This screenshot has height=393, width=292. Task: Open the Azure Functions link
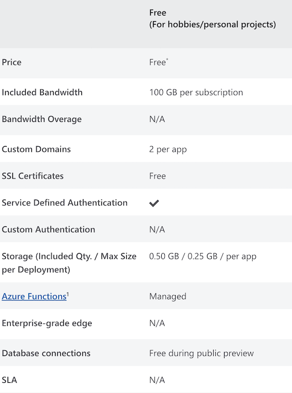click(34, 296)
